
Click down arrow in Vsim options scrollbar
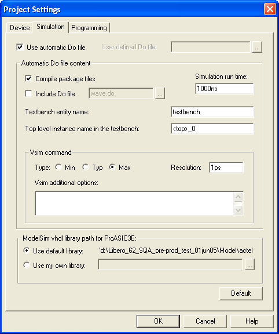coord(238,210)
